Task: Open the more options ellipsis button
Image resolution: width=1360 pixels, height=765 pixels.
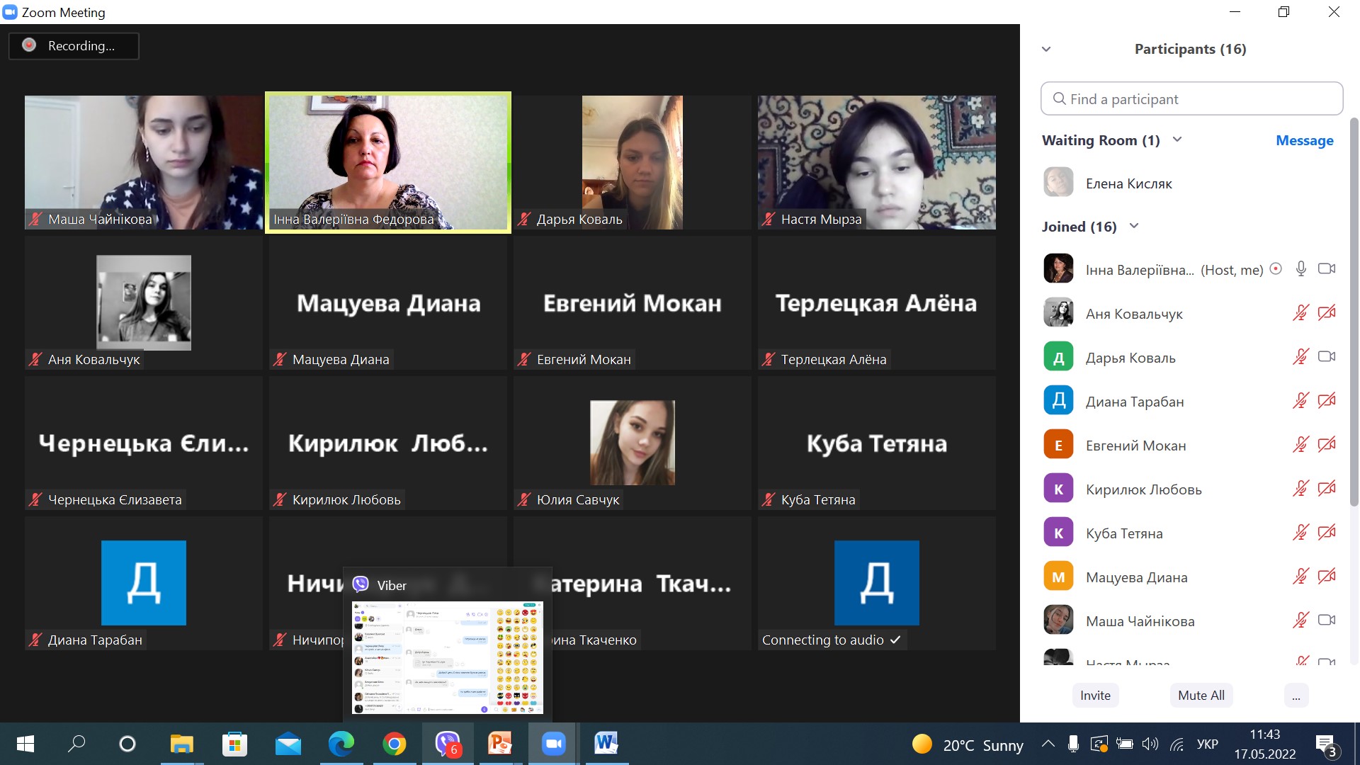Action: click(x=1296, y=696)
